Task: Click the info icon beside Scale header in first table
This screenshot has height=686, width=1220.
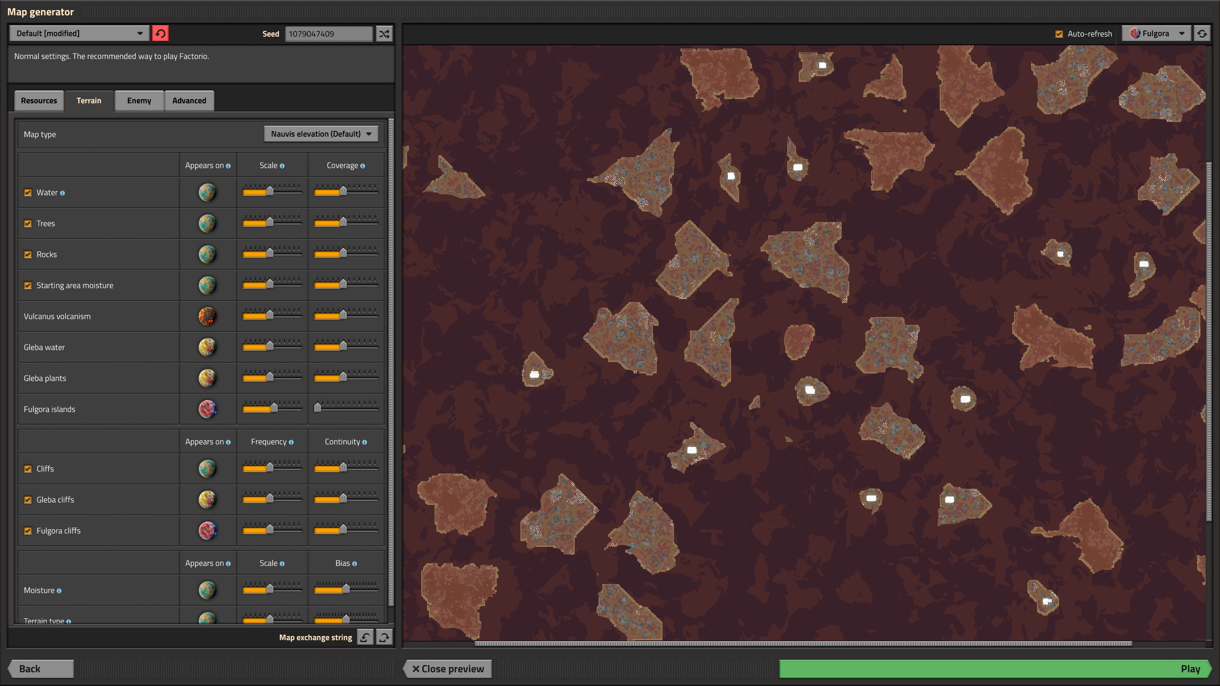Action: pyautogui.click(x=282, y=166)
